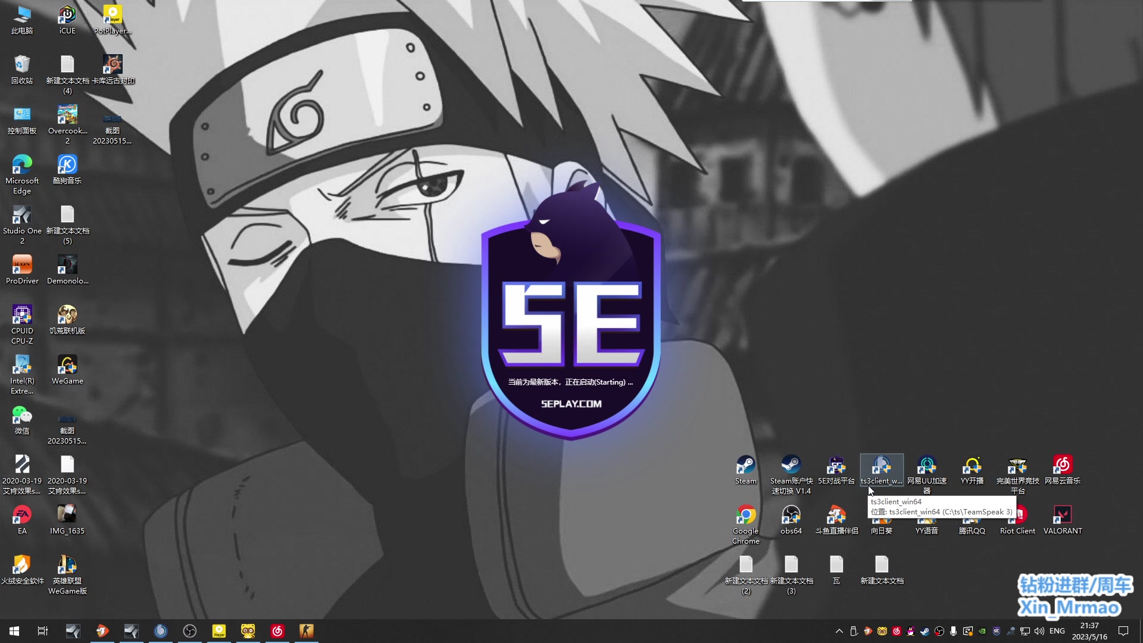
Task: Open the NVIDIA tray icon
Action: click(x=982, y=631)
